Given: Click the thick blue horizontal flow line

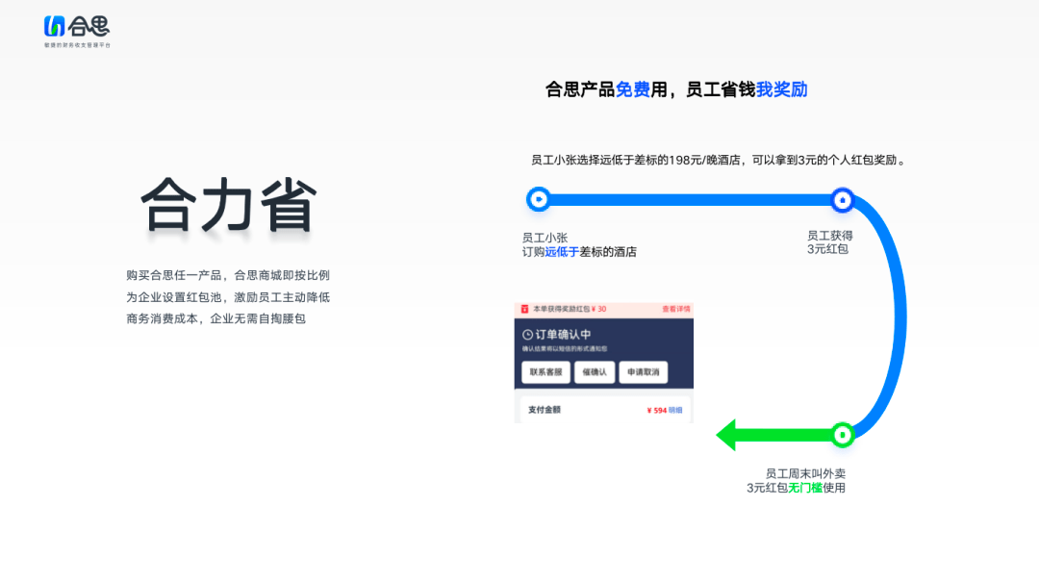Looking at the screenshot, I should tap(688, 199).
